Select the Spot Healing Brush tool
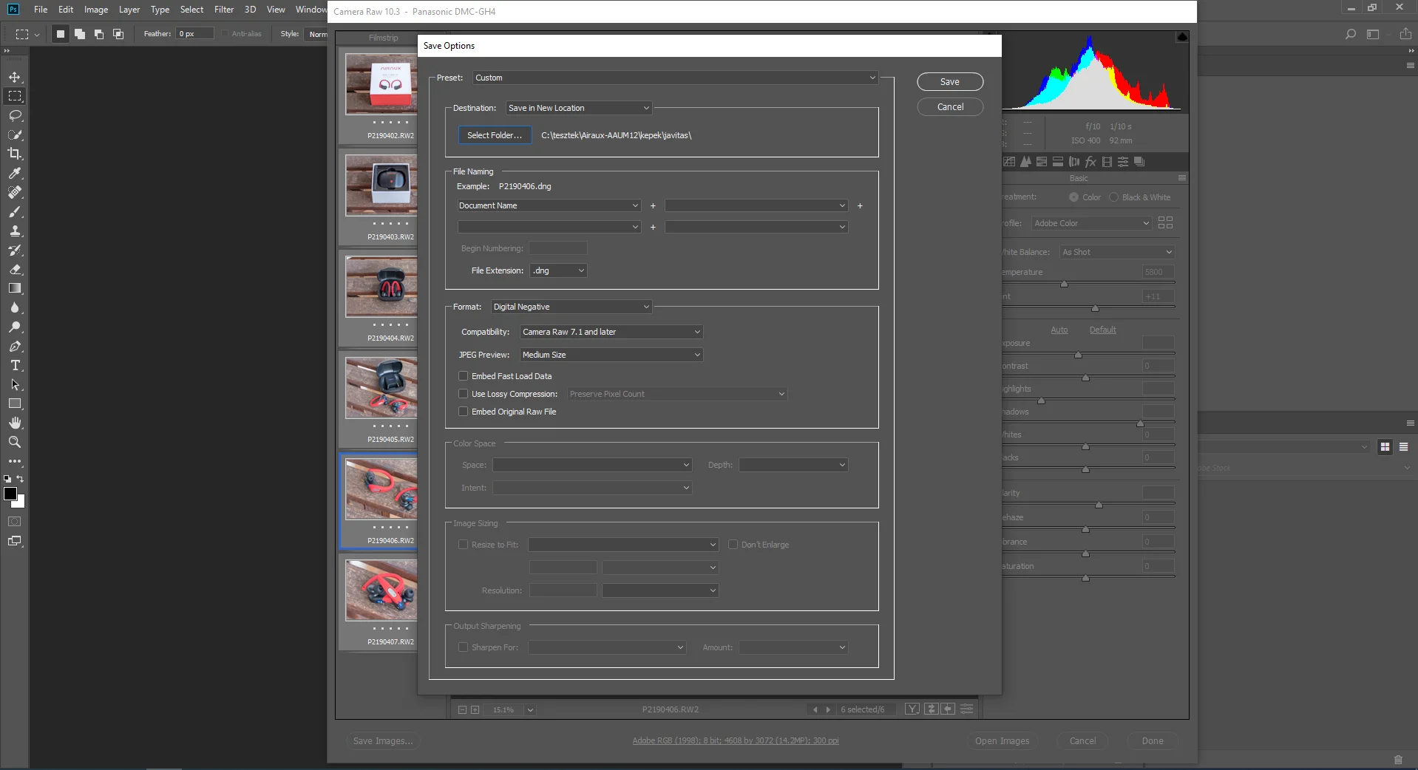The width and height of the screenshot is (1418, 770). 15,192
